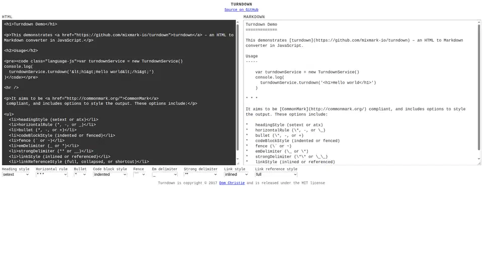
Task: Click the Markdown pane resize handle
Action: [x=479, y=163]
